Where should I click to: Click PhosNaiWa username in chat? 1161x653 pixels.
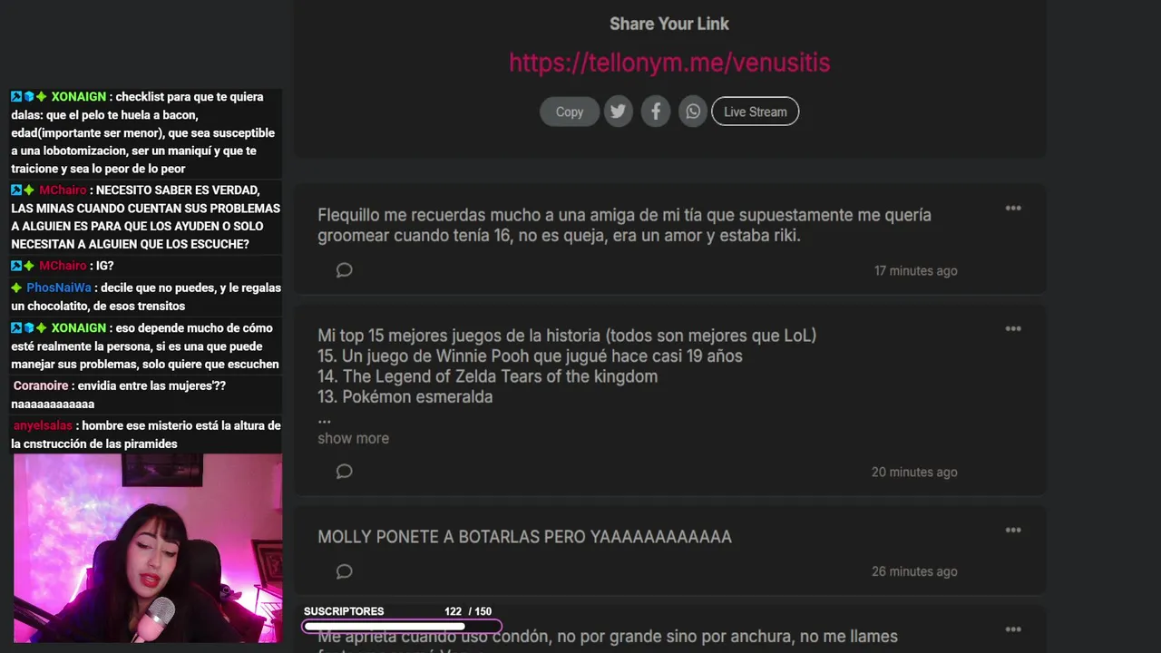pos(59,288)
